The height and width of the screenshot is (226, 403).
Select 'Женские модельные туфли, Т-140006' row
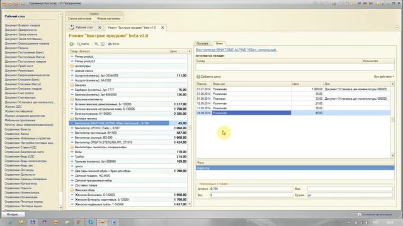(x=128, y=205)
